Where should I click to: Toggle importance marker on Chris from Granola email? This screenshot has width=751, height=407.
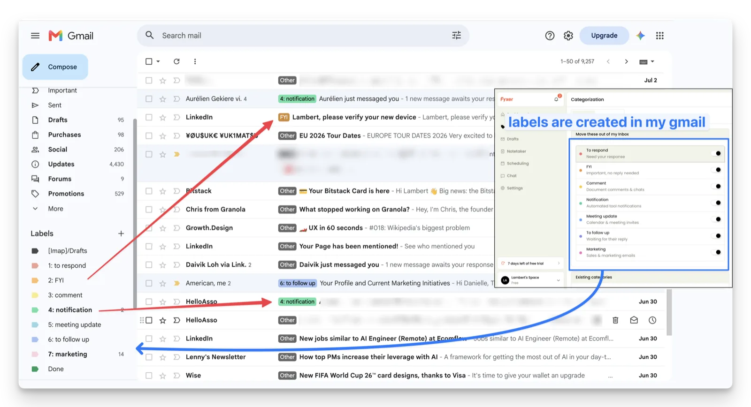[x=177, y=210]
